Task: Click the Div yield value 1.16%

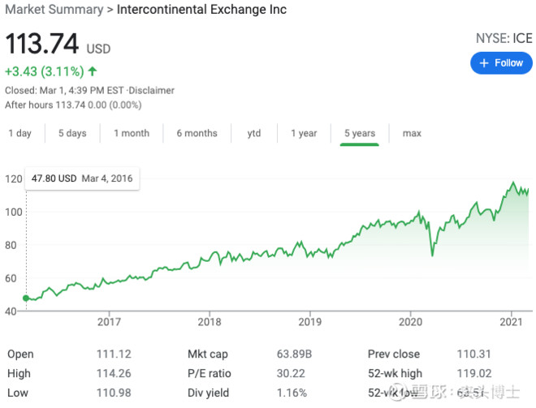Action: [x=292, y=393]
